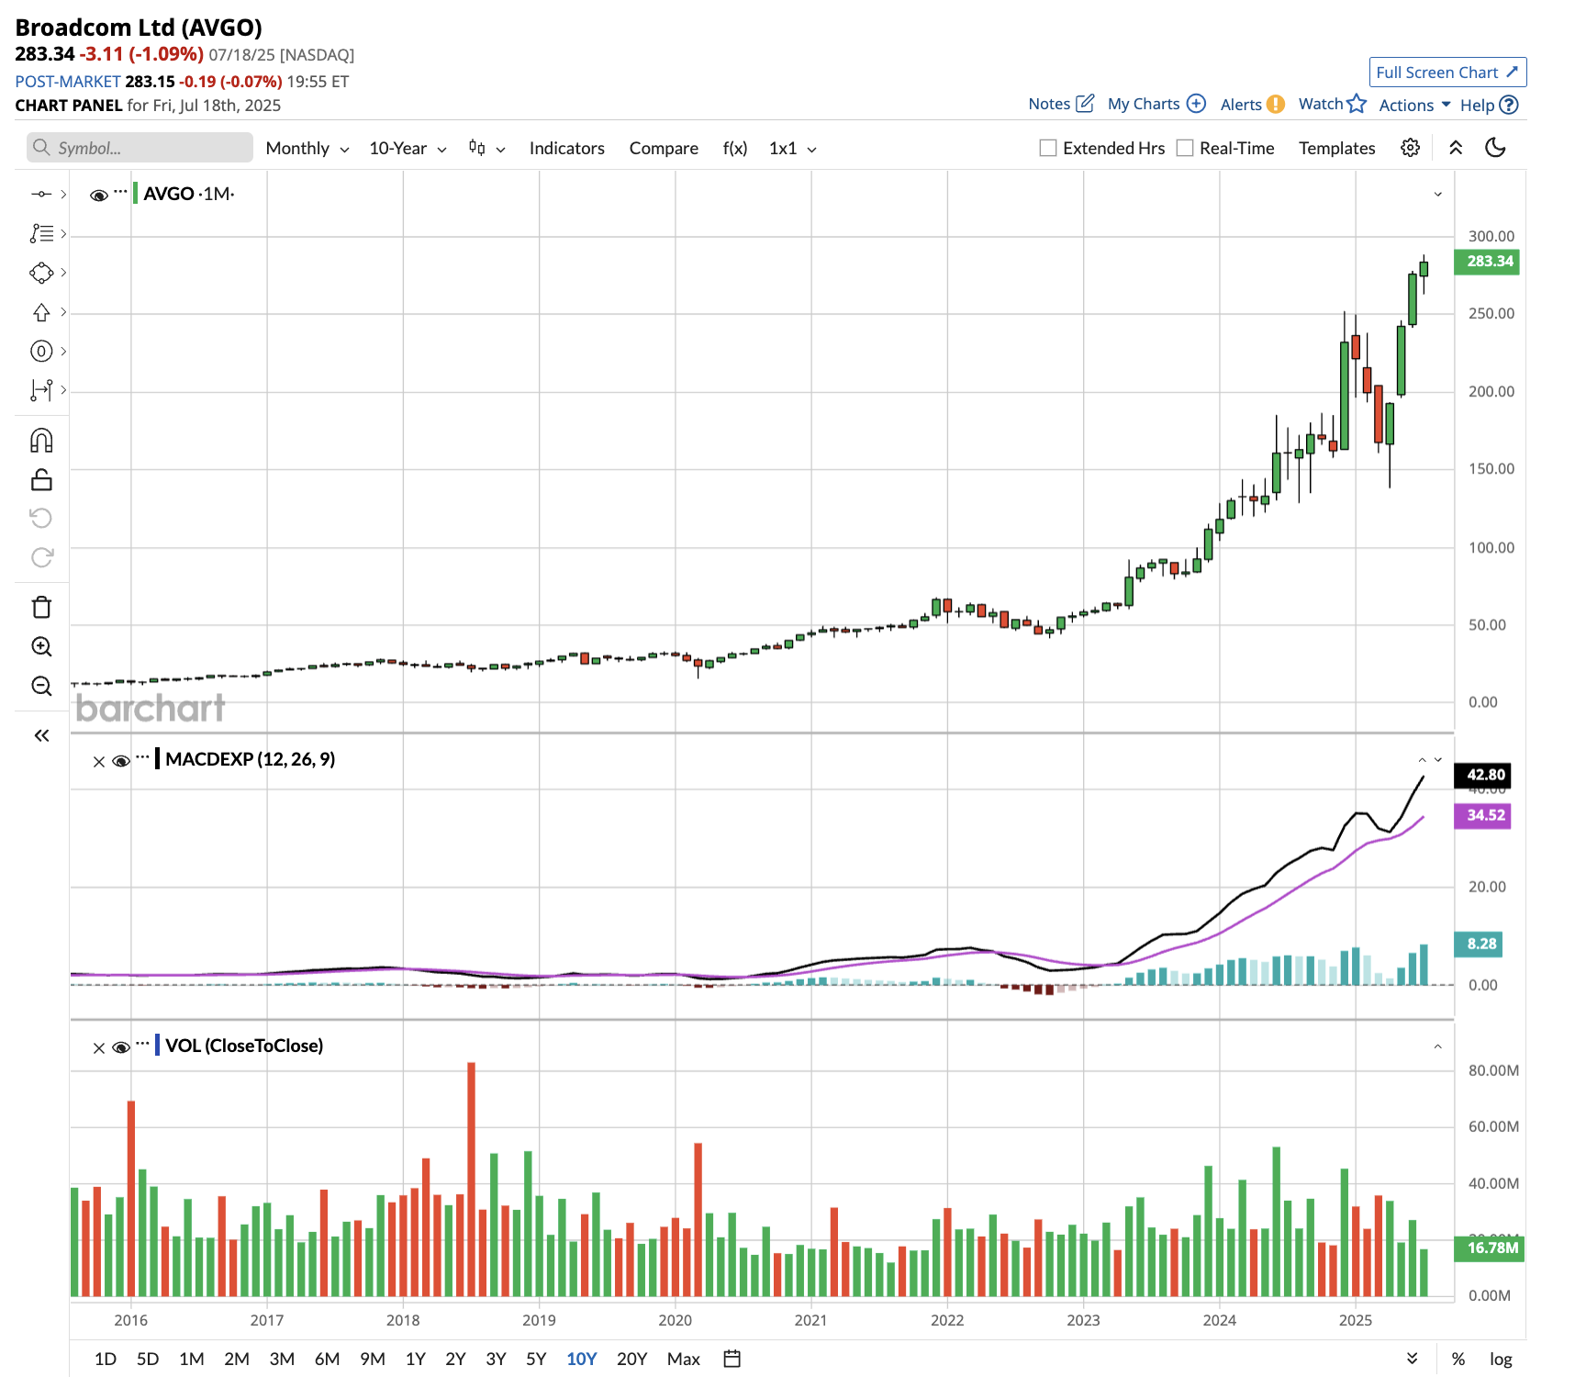Collapse the AVGO price pane chevron

1437,195
